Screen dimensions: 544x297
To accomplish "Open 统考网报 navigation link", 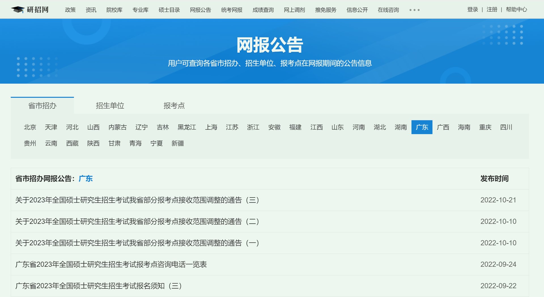I will [232, 10].
